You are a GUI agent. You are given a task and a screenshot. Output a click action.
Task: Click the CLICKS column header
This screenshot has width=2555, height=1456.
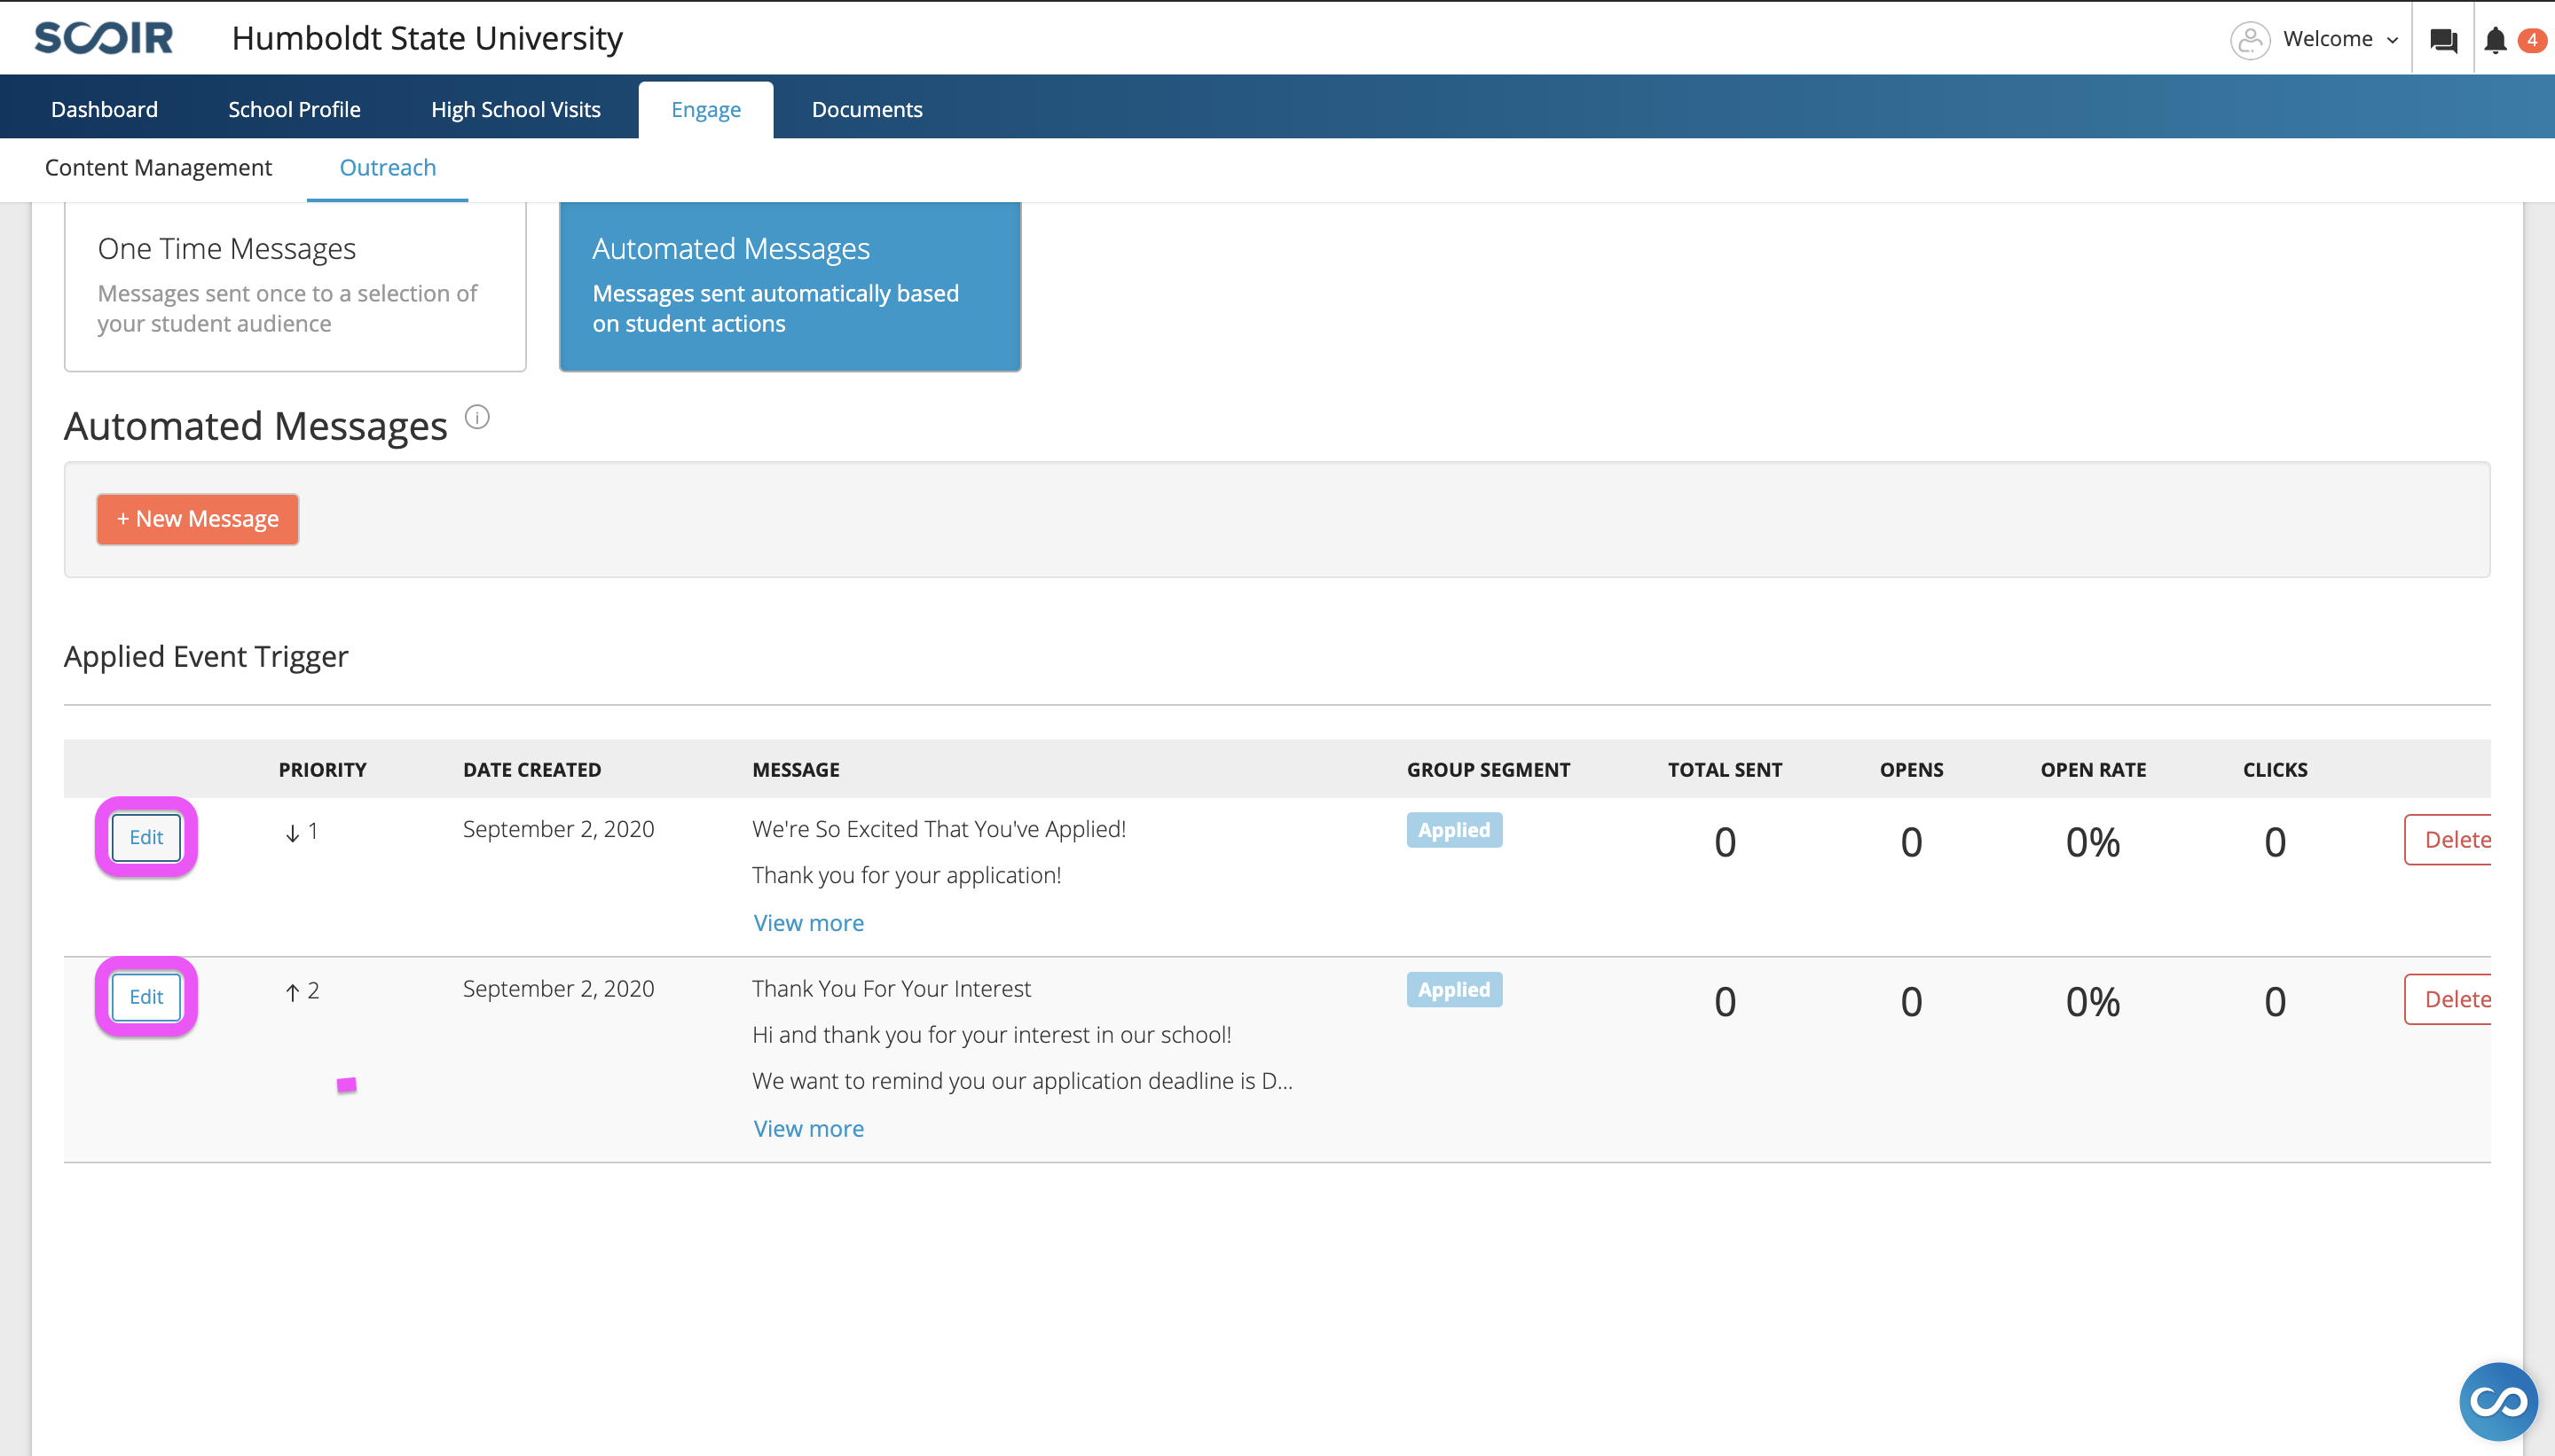[x=2275, y=770]
